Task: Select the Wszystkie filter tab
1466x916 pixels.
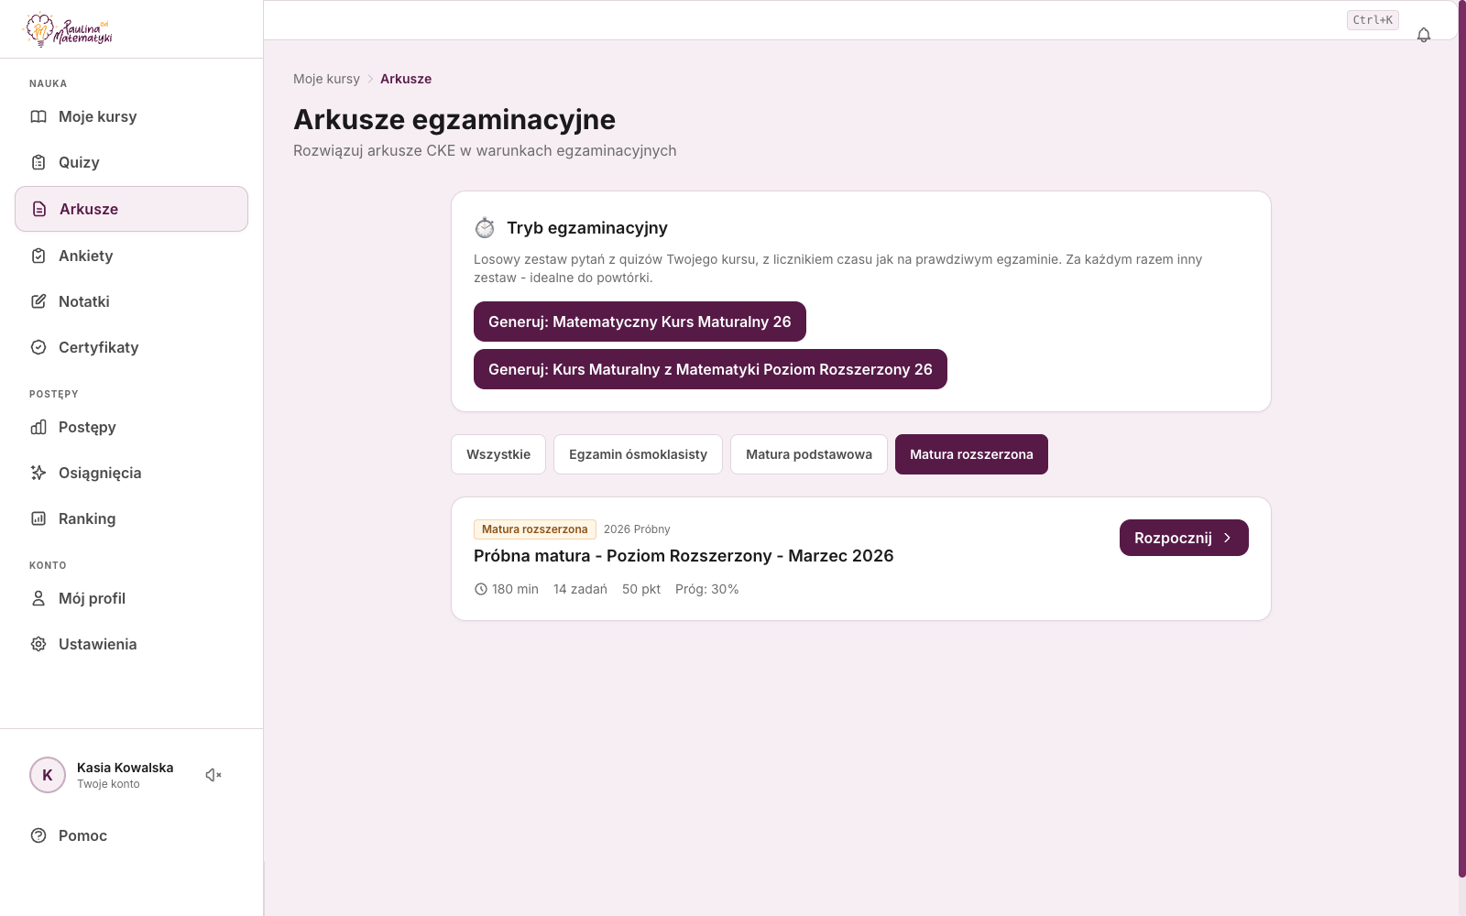Action: [498, 454]
